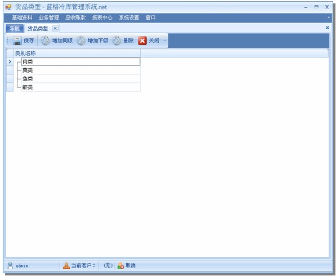Open the 系统设置 menu
Screen dimensions: 336x276
coord(129,17)
